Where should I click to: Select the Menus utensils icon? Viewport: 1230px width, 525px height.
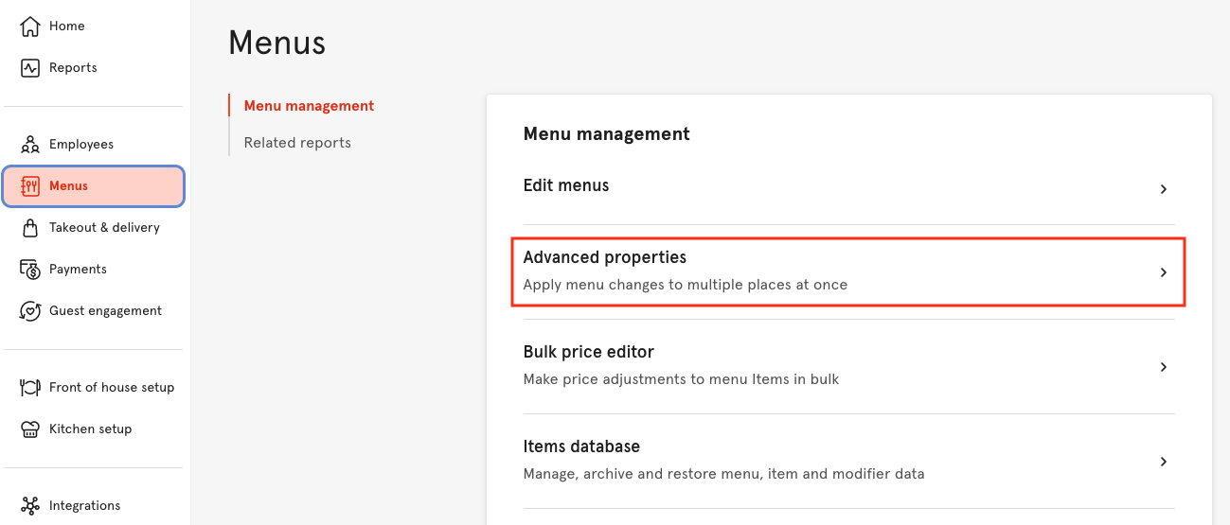[30, 186]
